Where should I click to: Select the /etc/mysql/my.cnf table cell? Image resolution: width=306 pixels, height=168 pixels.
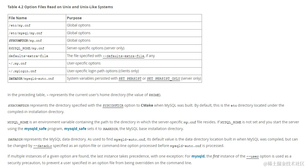click(37, 33)
